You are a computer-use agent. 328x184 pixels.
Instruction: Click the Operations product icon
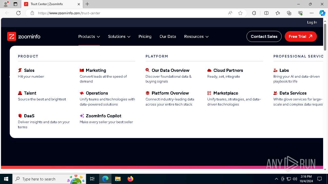click(x=82, y=93)
